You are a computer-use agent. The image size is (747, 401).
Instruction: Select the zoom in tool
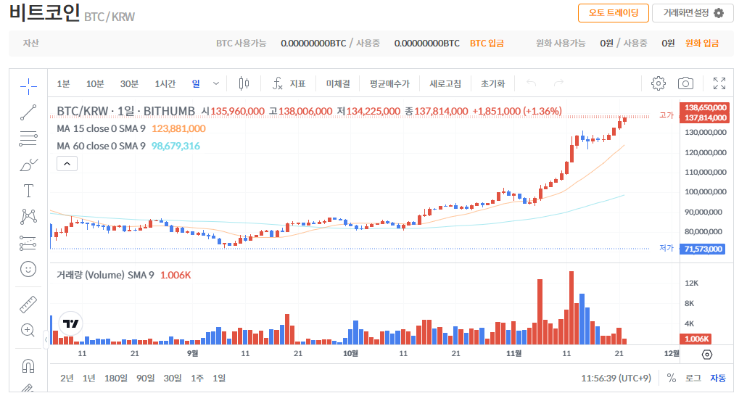pyautogui.click(x=28, y=330)
